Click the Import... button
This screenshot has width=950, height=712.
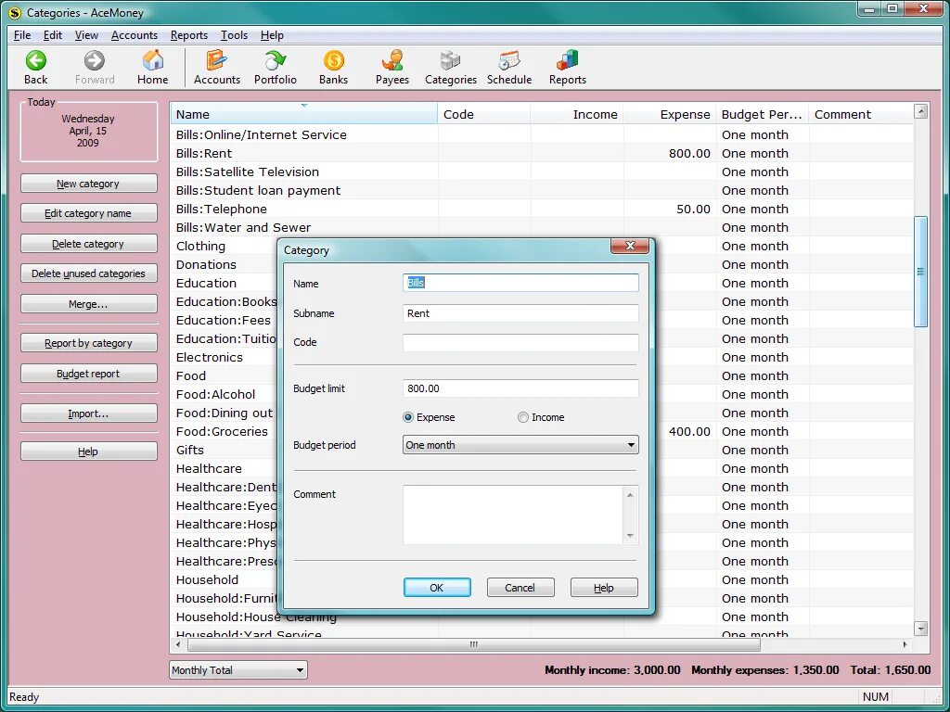pyautogui.click(x=88, y=413)
